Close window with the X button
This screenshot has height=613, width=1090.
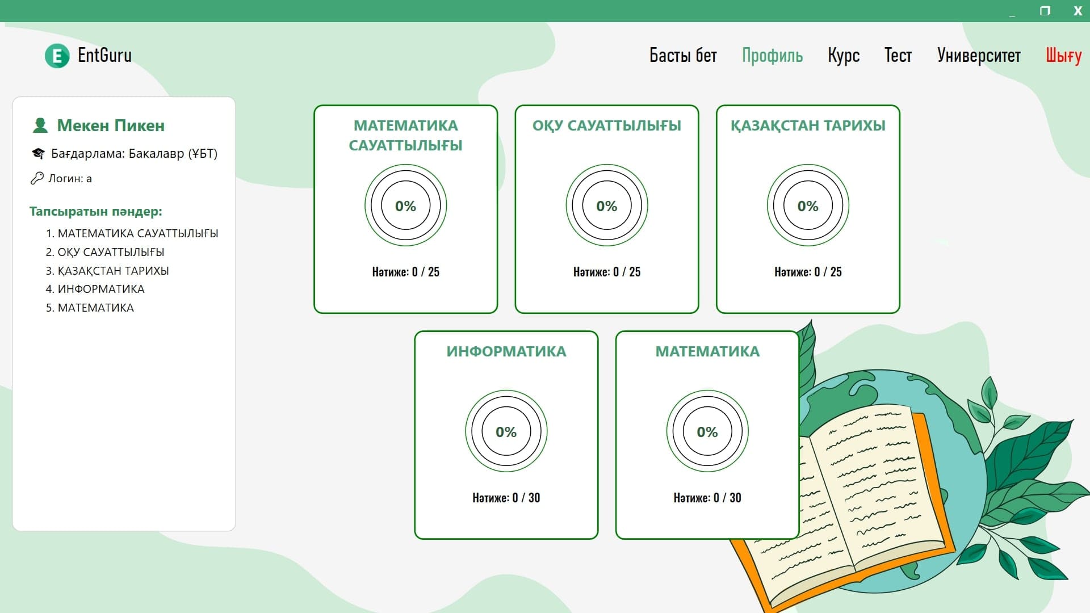[x=1078, y=11]
